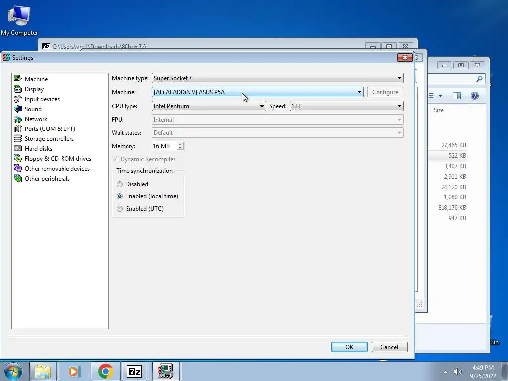Select Other peripherals label

click(47, 179)
